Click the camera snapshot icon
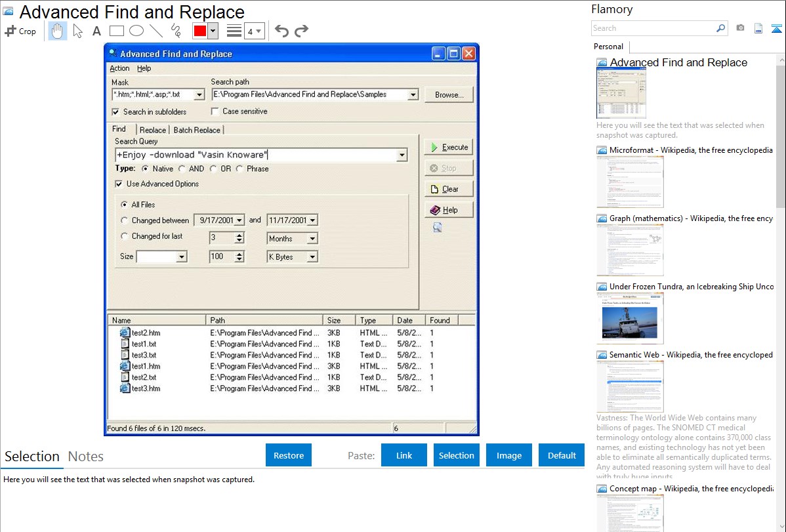The height and width of the screenshot is (532, 786). point(740,28)
